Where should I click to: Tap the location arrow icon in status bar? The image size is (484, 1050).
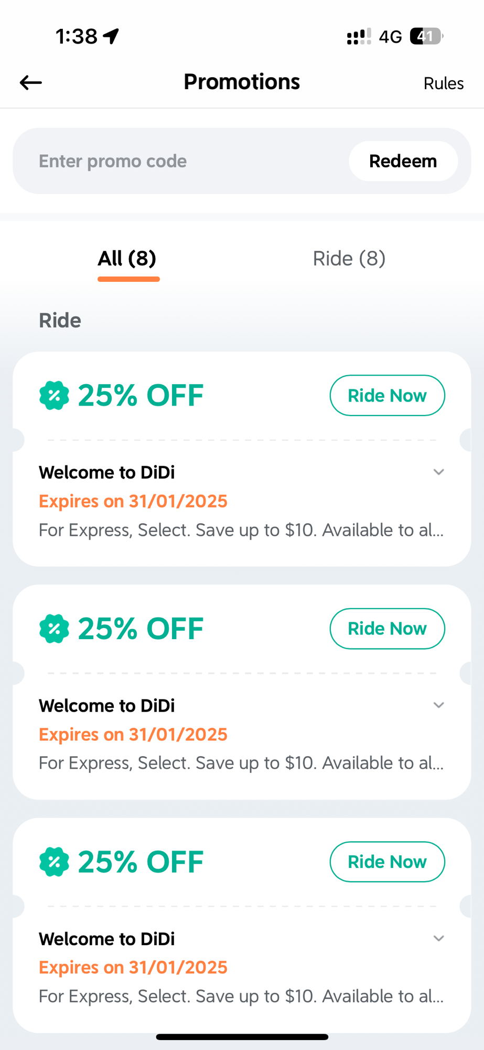point(111,36)
